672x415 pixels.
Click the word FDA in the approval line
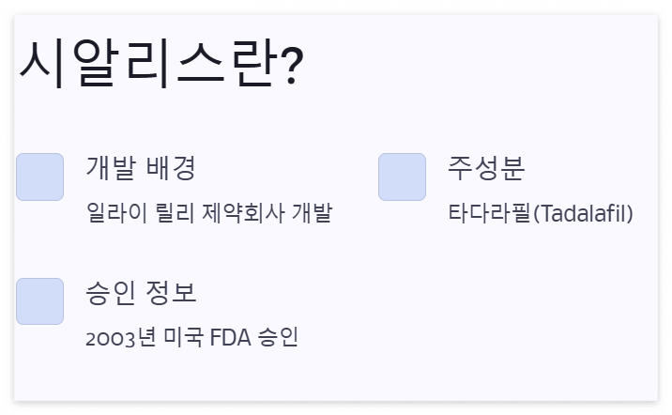pos(230,337)
